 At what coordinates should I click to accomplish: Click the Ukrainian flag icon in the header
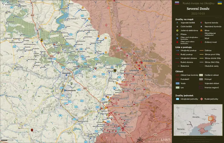coord(220,3)
